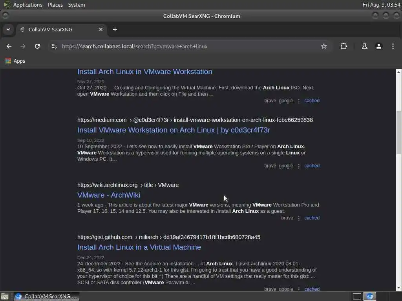Open Install Arch Linux in VMware Workstation result
The width and height of the screenshot is (402, 301).
[x=144, y=72]
